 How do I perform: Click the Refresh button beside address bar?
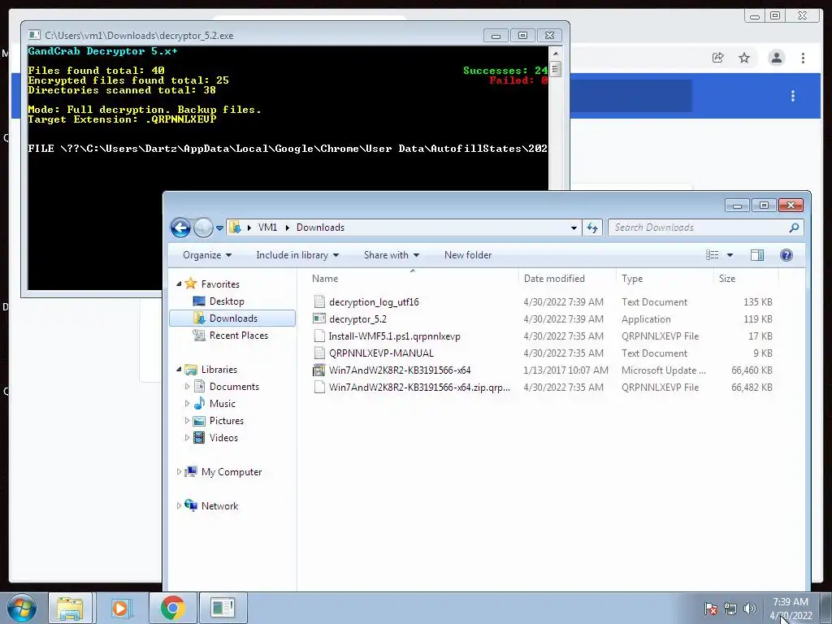click(592, 227)
